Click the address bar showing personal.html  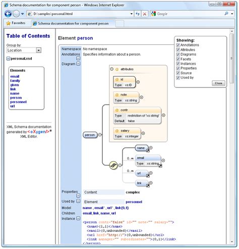tap(80, 14)
